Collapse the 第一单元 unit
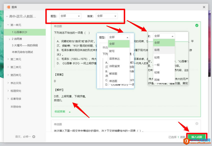The image size is (212, 146). pos(8,25)
